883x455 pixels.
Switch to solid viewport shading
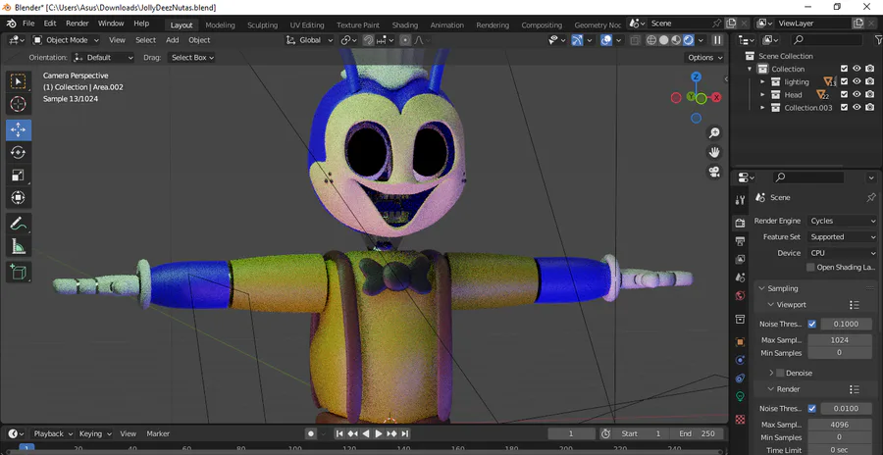(664, 40)
